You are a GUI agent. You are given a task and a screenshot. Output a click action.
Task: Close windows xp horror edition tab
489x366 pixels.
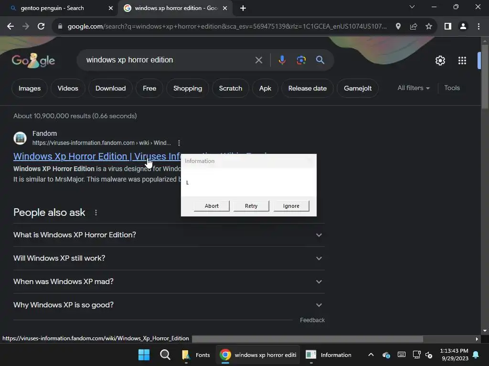tap(224, 9)
